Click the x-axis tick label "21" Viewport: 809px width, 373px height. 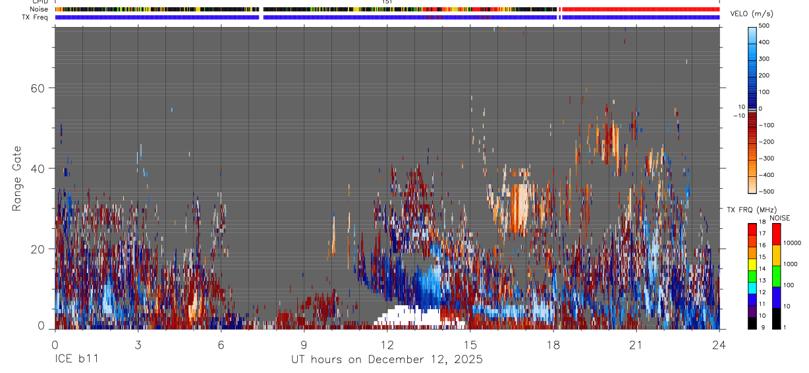click(x=636, y=345)
